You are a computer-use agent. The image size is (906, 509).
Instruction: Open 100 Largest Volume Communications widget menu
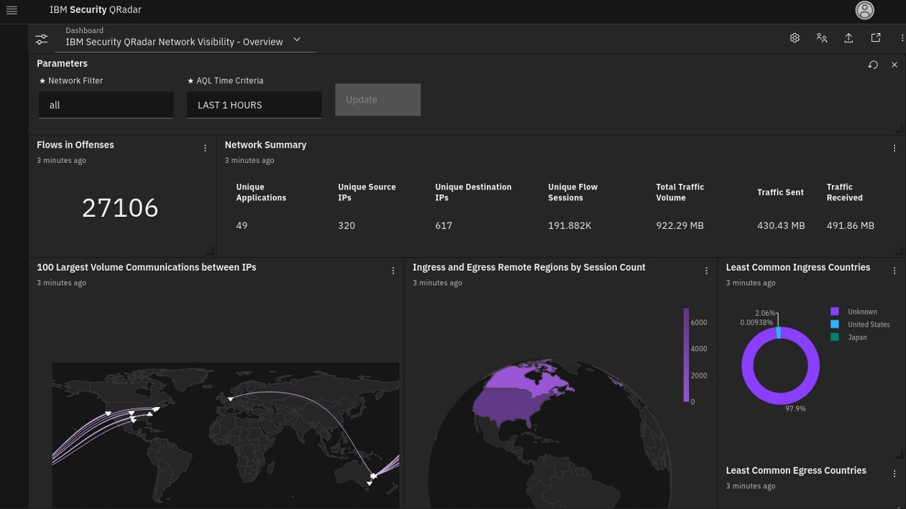pos(393,271)
